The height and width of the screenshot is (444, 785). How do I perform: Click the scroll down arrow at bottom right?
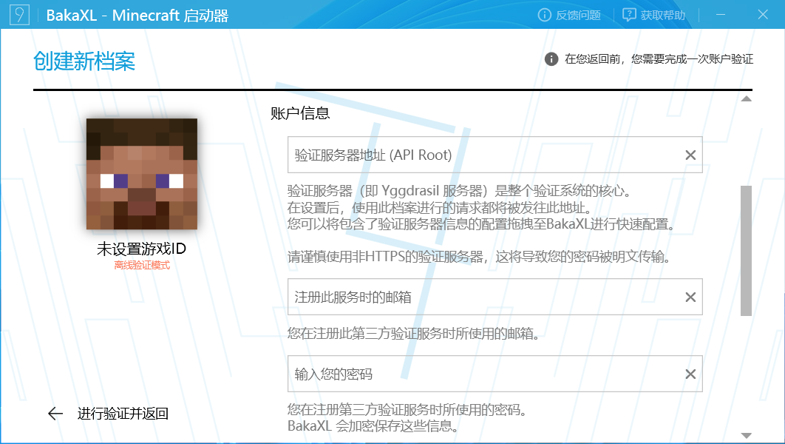[x=746, y=435]
